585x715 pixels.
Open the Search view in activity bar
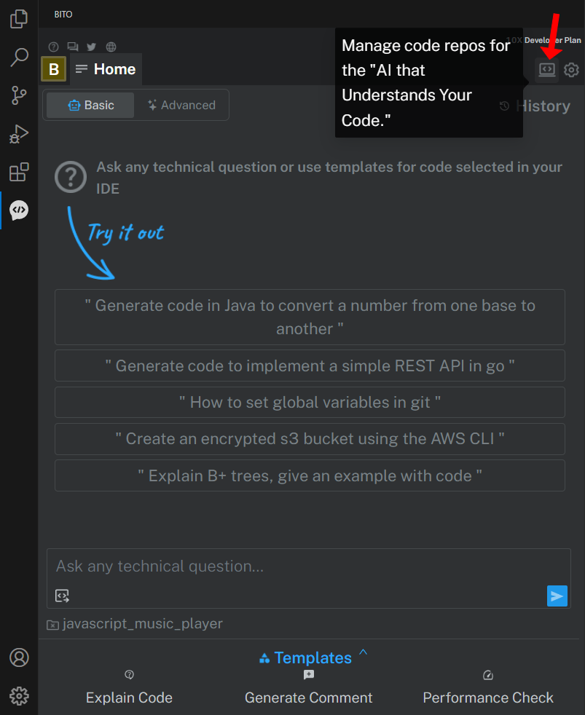click(19, 58)
